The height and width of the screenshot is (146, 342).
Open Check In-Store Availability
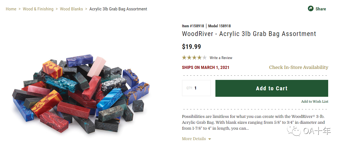click(x=299, y=67)
